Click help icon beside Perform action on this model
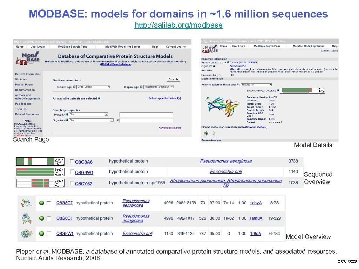Image resolution: width=359 pixels, height=269 pixels. pyautogui.click(x=237, y=84)
